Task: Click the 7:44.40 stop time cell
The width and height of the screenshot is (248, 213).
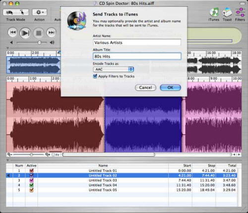Action: (x=208, y=175)
